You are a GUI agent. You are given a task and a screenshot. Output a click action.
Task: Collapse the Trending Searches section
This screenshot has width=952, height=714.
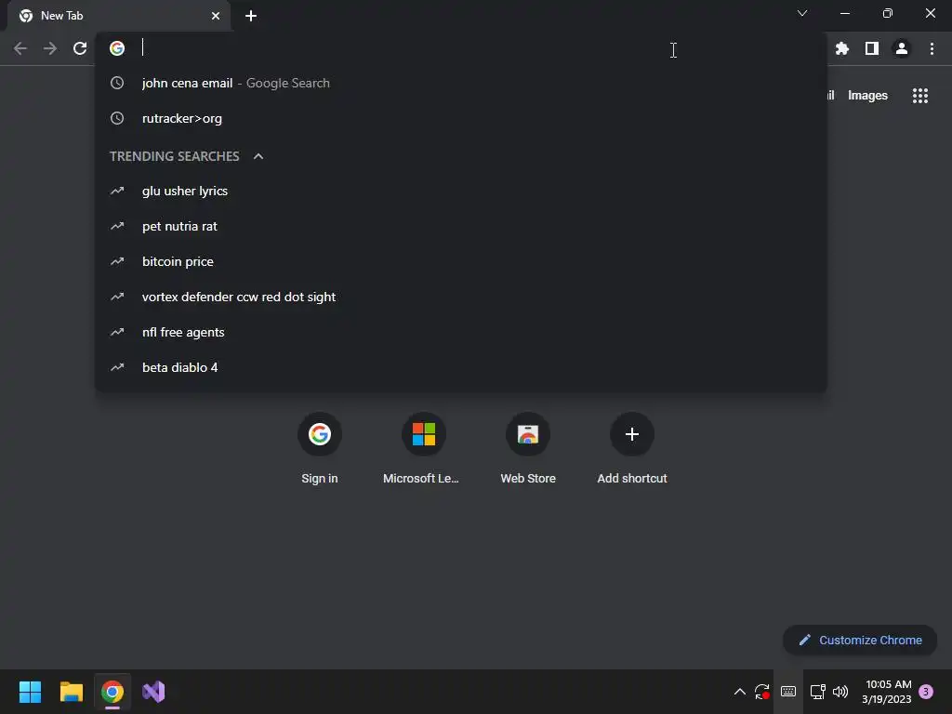point(258,156)
